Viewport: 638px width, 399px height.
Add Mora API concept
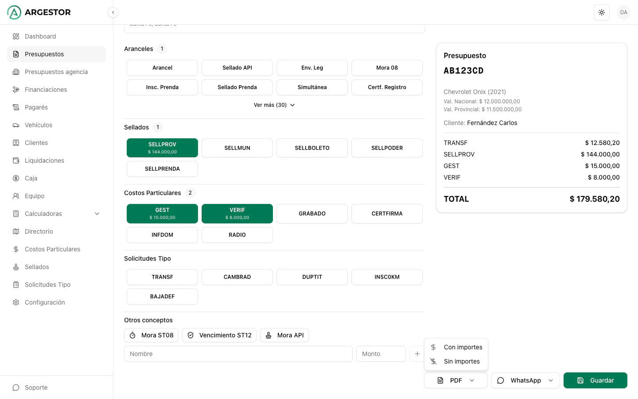(x=284, y=335)
